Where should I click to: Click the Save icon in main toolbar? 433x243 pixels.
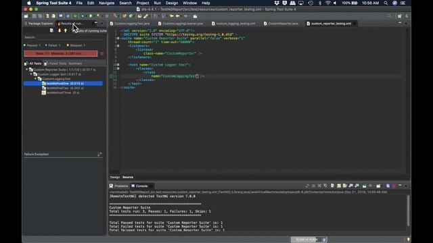point(35,16)
